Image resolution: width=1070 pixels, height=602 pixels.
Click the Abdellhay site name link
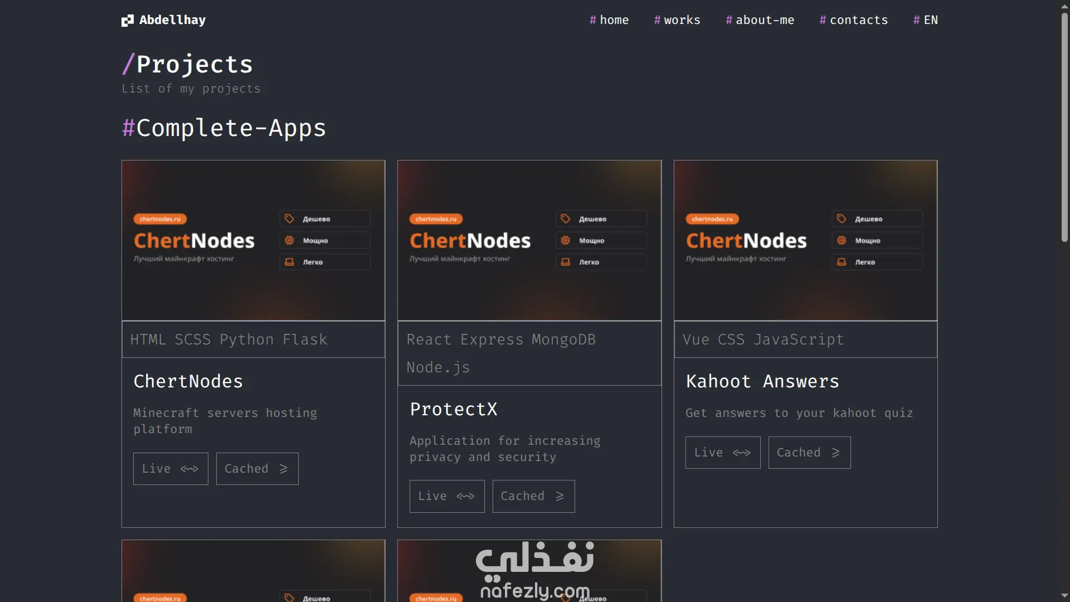(172, 20)
